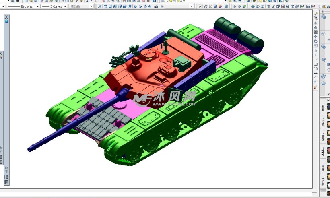This screenshot has width=330, height=198.
Task: Select the Move tool
Action: pos(316,37)
